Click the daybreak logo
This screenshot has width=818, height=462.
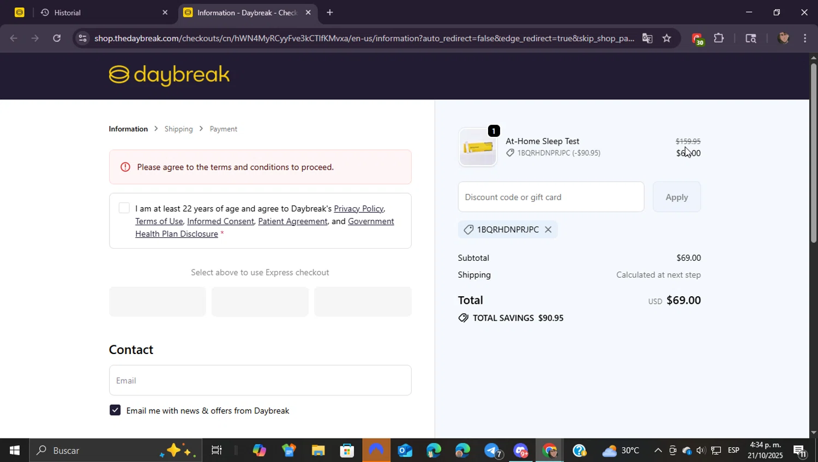pos(169,75)
